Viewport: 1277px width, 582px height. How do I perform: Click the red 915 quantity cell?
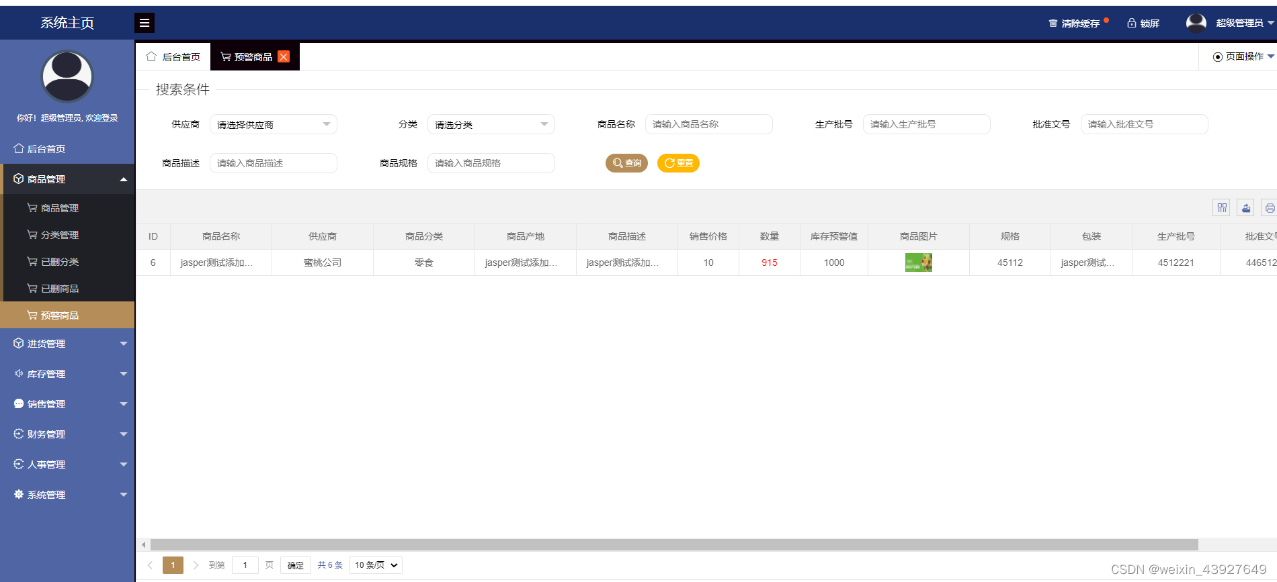point(770,262)
